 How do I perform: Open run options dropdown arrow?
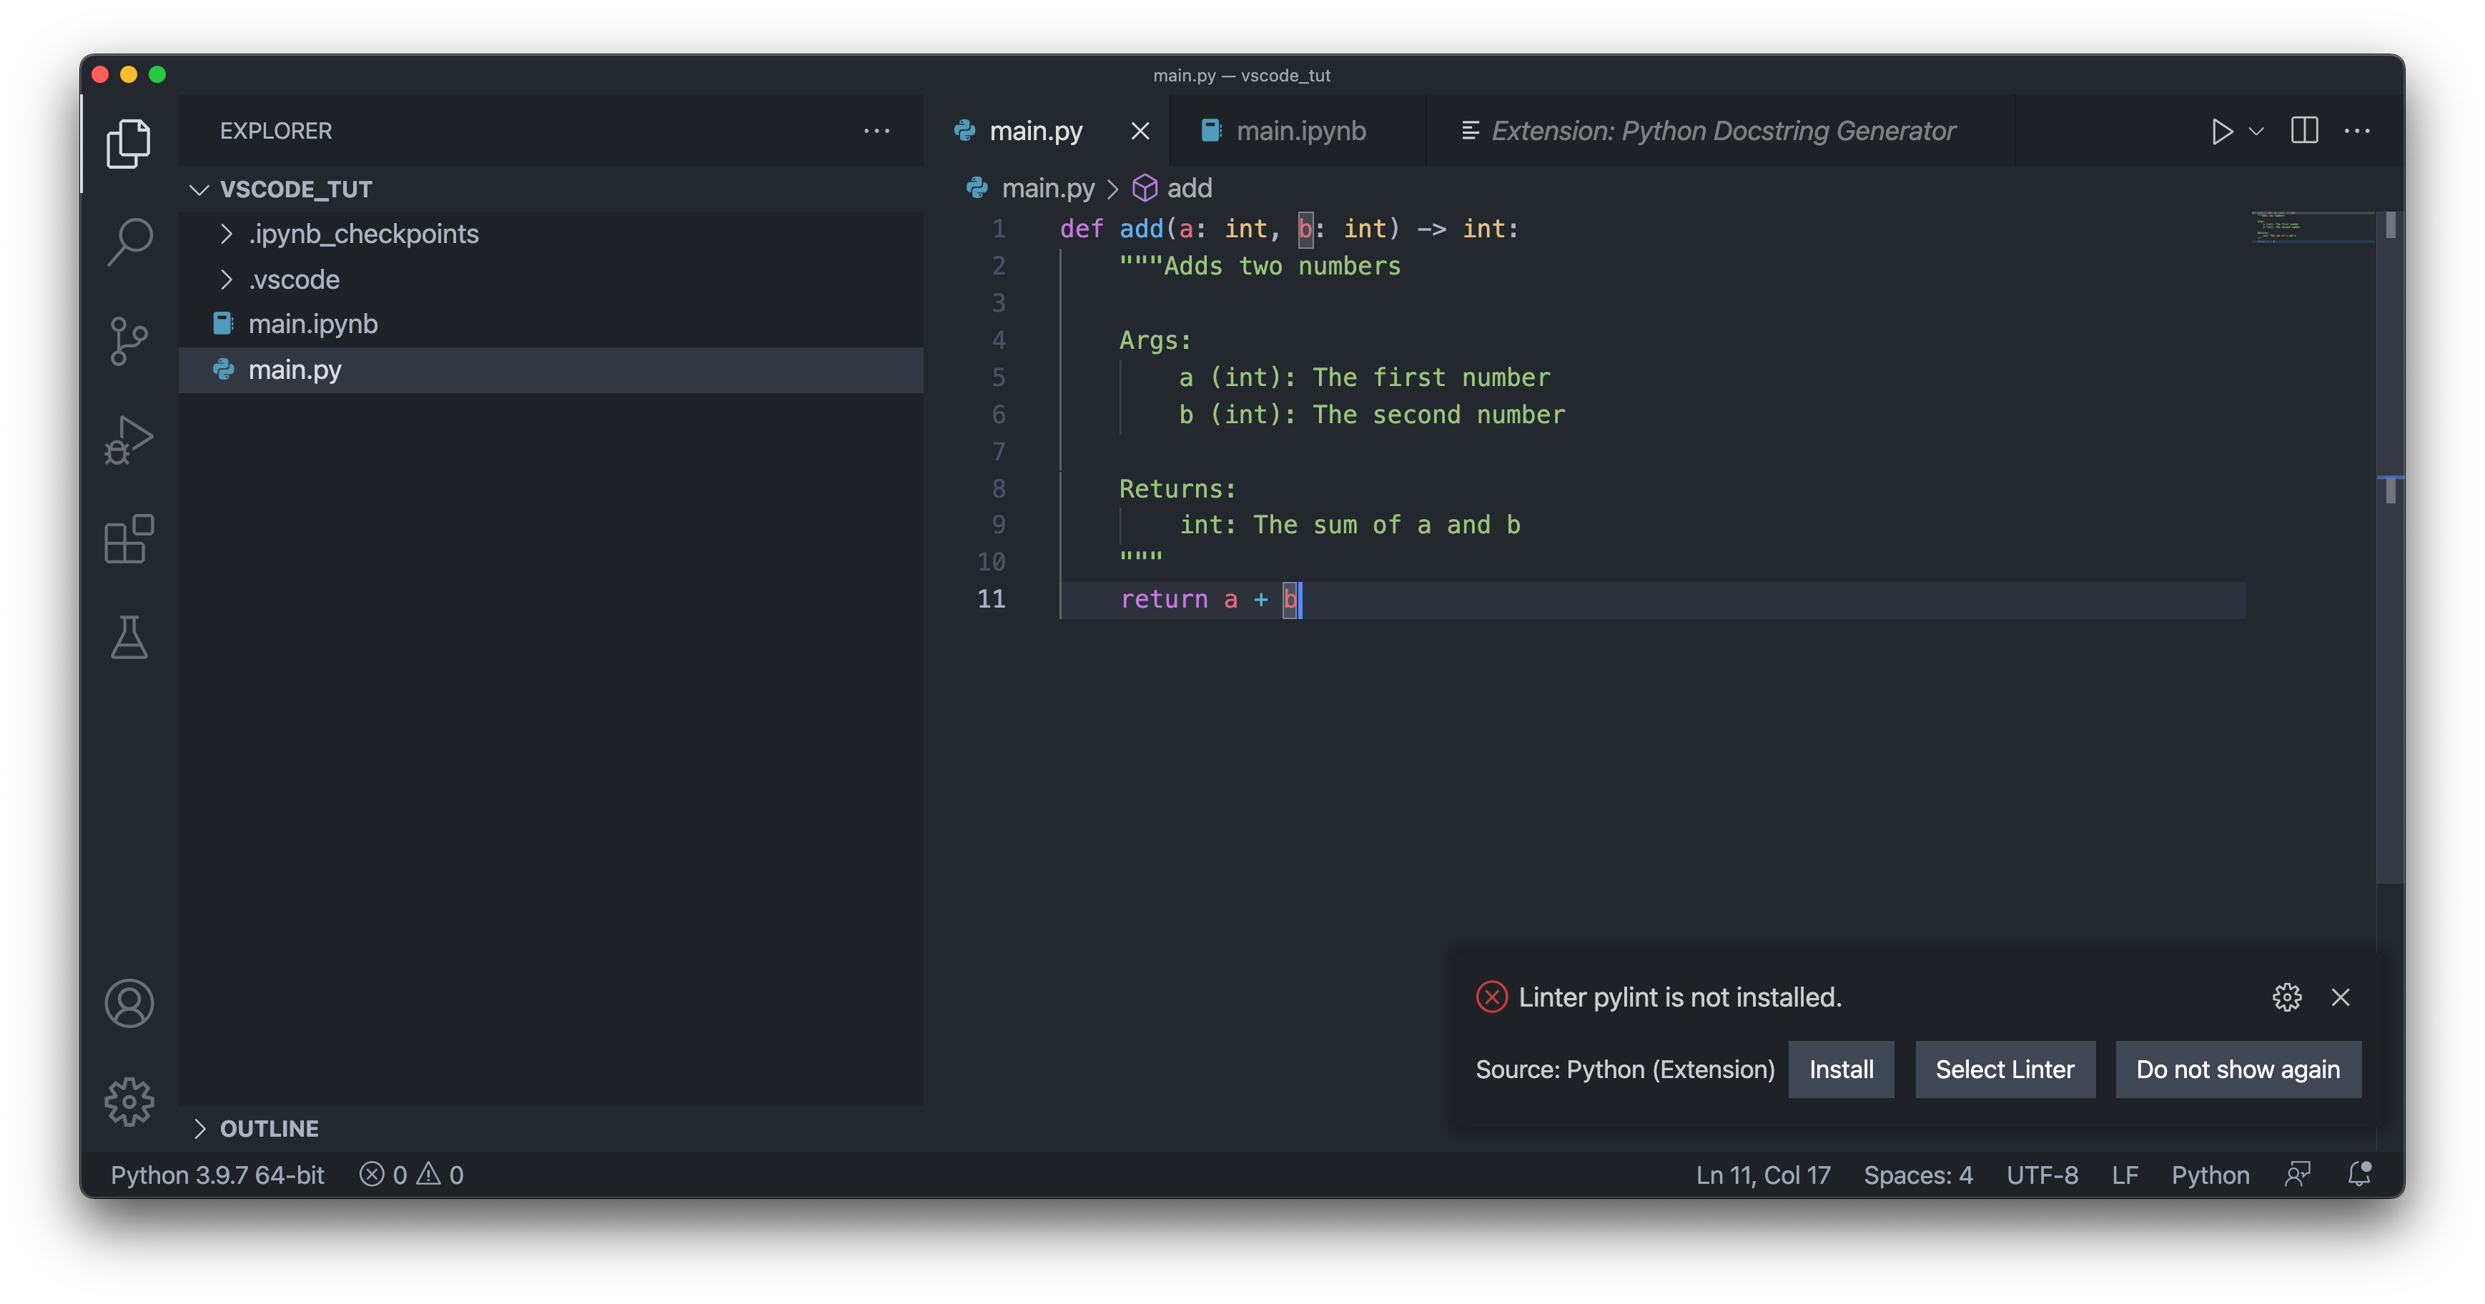pyautogui.click(x=2256, y=131)
